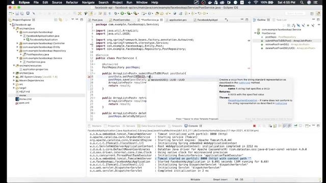Click the Save All toolbar icon

(22, 14)
